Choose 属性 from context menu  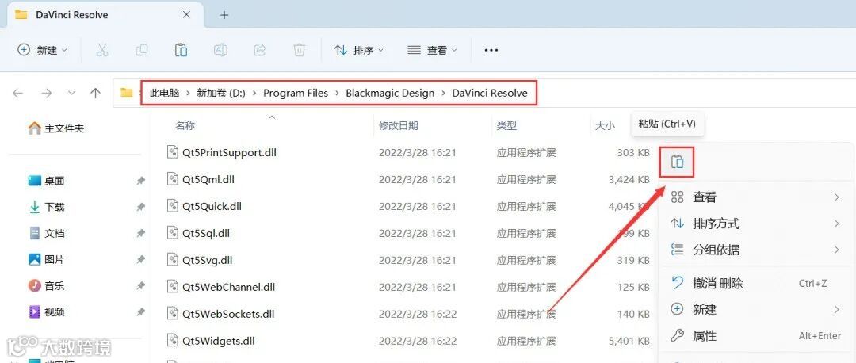(x=757, y=336)
